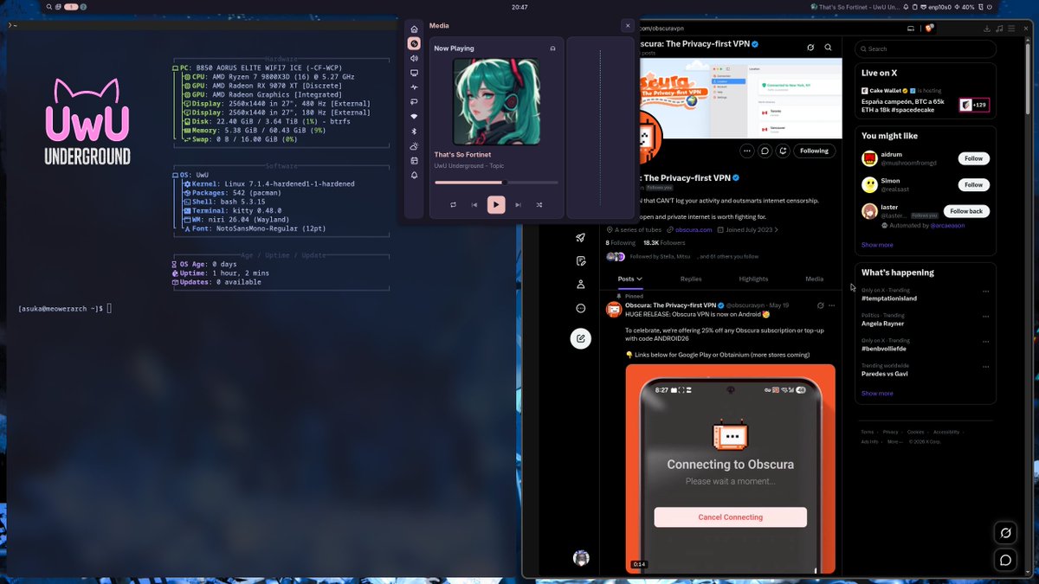1039x584 pixels.
Task: Open the 8 Following list
Action: tap(620, 243)
